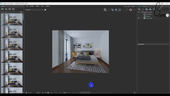The image size is (170, 96).
Task: Click the render progress bar in status bar
Action: 85,93
